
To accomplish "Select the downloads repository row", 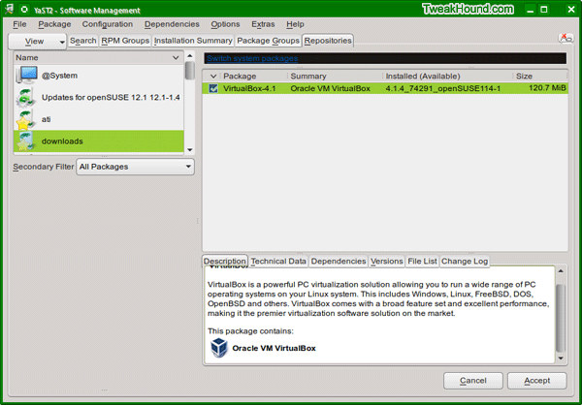I will click(x=99, y=141).
